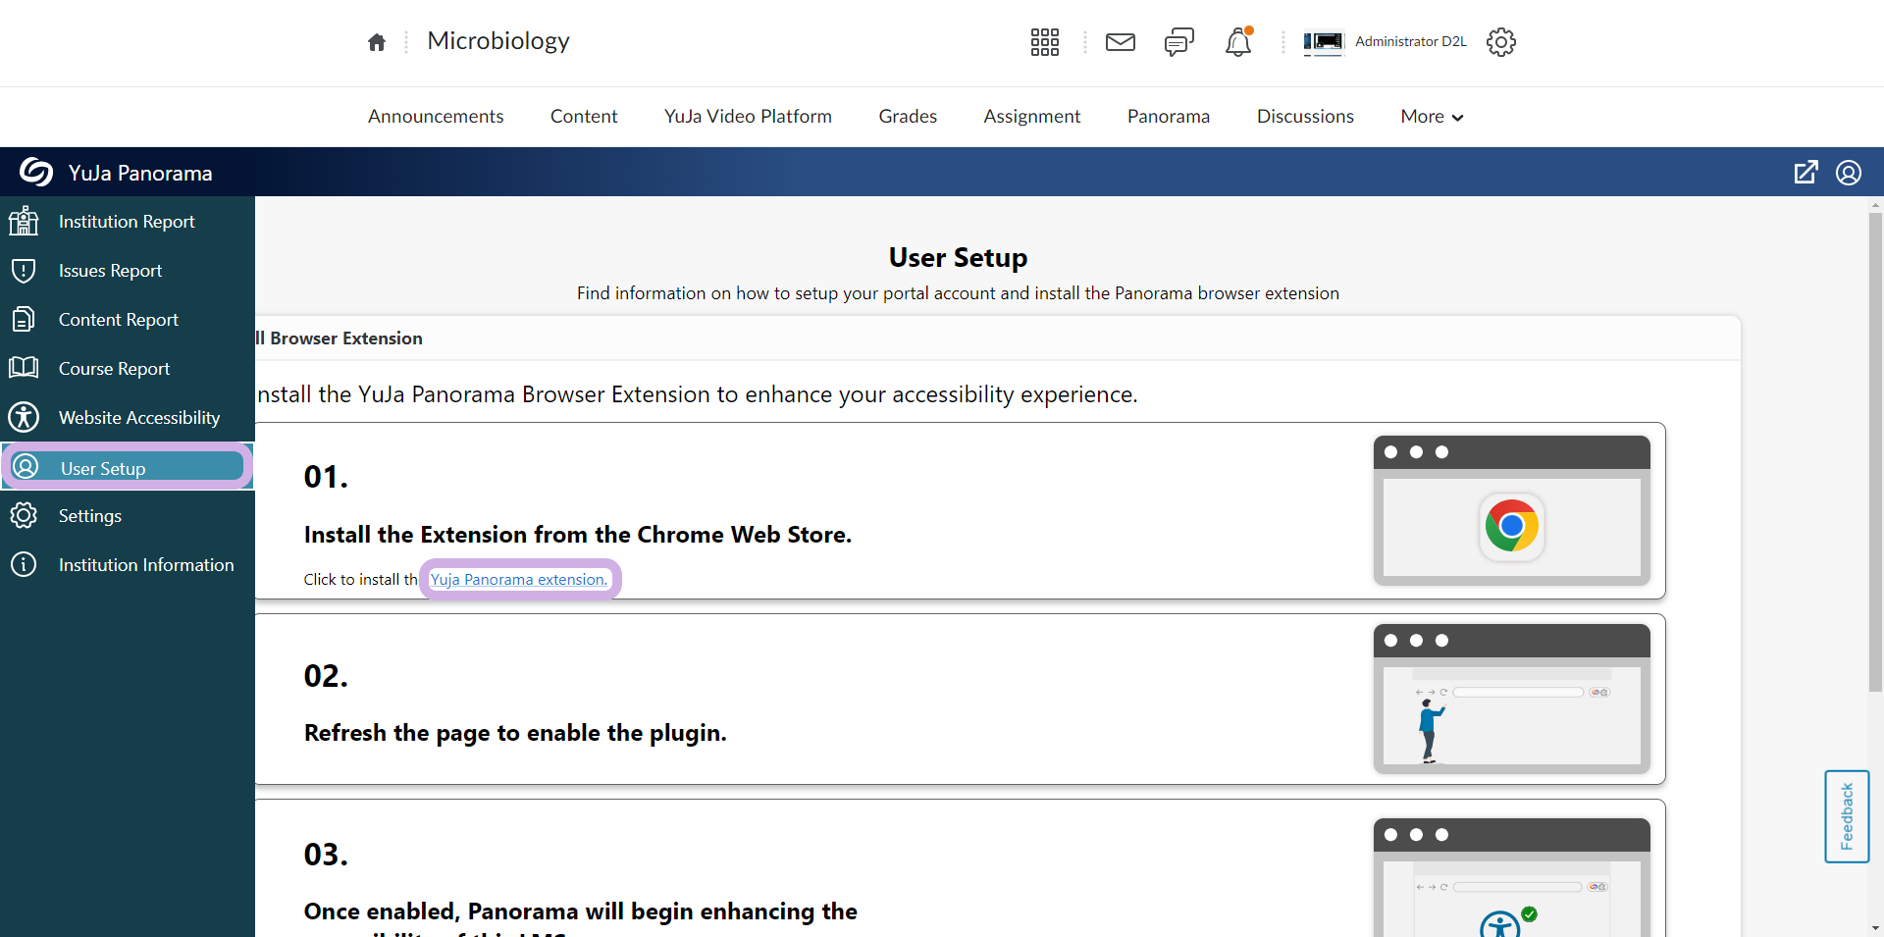1884x937 pixels.
Task: Click the Course Report book icon
Action: pos(24,368)
